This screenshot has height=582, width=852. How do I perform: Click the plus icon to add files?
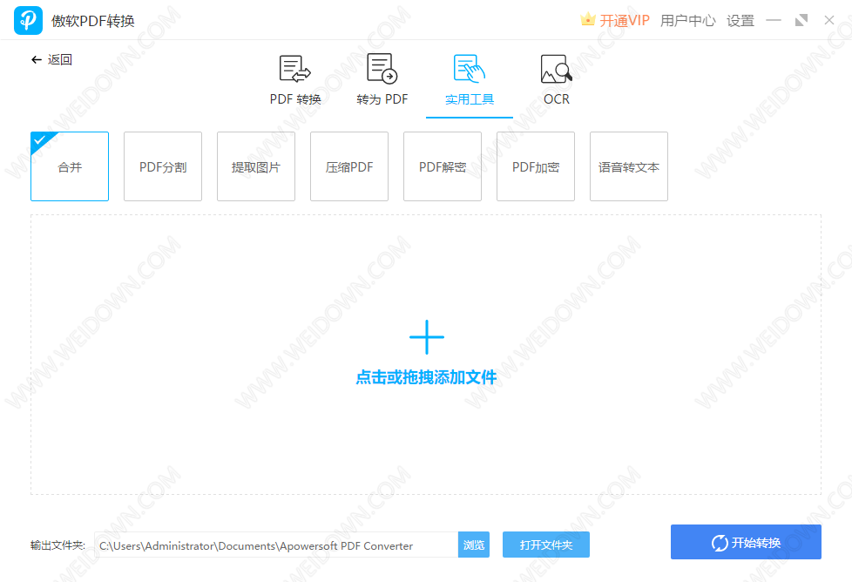[427, 337]
